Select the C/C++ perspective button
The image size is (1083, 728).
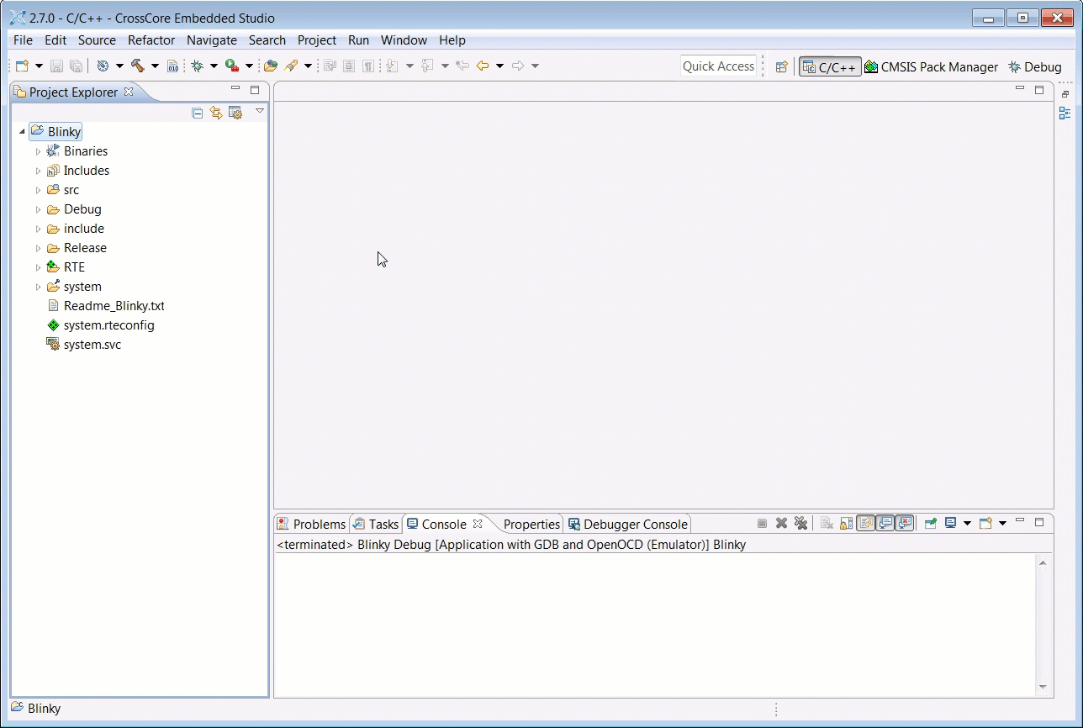pyautogui.click(x=830, y=66)
